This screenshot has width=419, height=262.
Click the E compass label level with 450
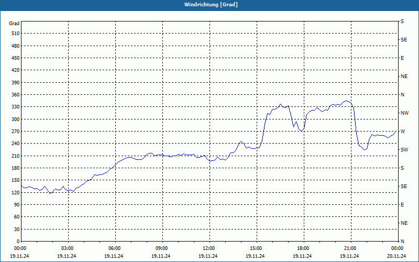pyautogui.click(x=402, y=58)
